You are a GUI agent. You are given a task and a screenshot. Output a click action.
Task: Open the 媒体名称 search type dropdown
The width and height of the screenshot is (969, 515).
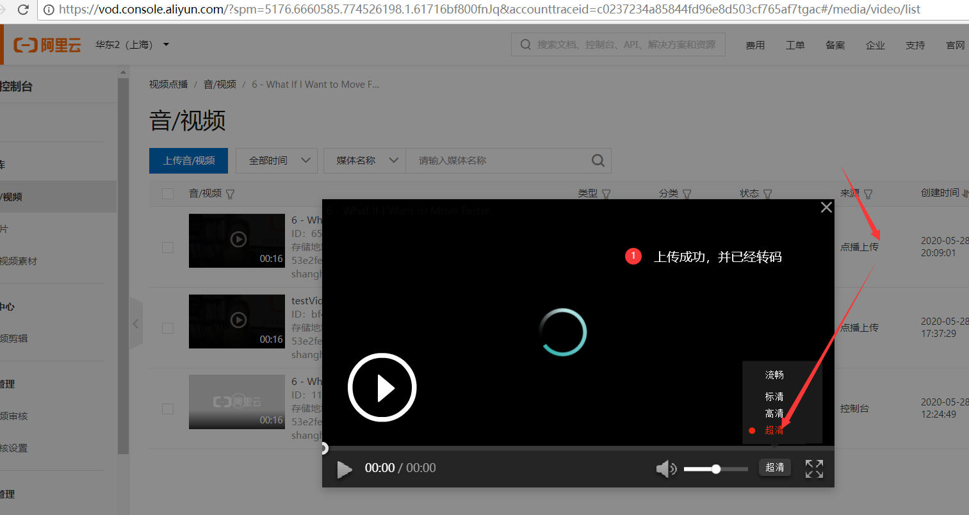click(x=364, y=161)
